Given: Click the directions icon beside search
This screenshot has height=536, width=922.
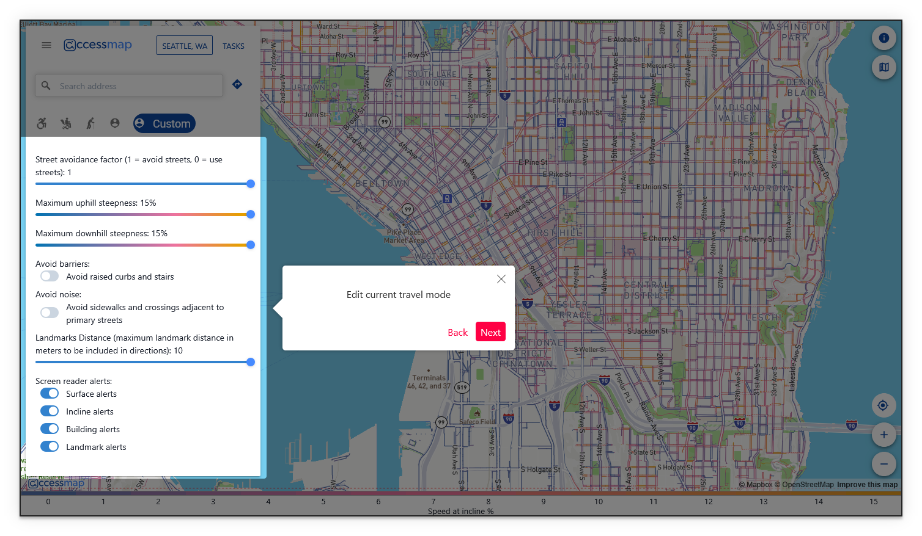Looking at the screenshot, I should (x=237, y=85).
